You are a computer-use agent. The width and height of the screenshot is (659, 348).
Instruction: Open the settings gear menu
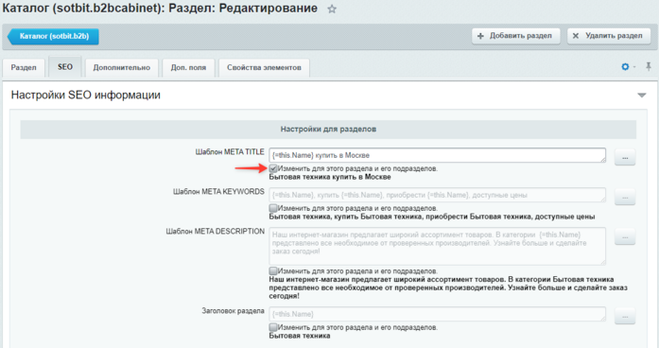click(625, 67)
